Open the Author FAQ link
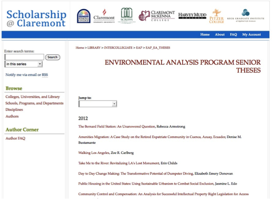Viewport: 272px width, 199px height. [15, 138]
